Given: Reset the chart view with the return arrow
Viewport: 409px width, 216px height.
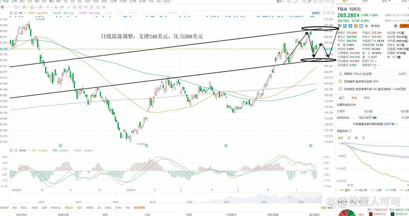Looking at the screenshot, I should point(324,13).
